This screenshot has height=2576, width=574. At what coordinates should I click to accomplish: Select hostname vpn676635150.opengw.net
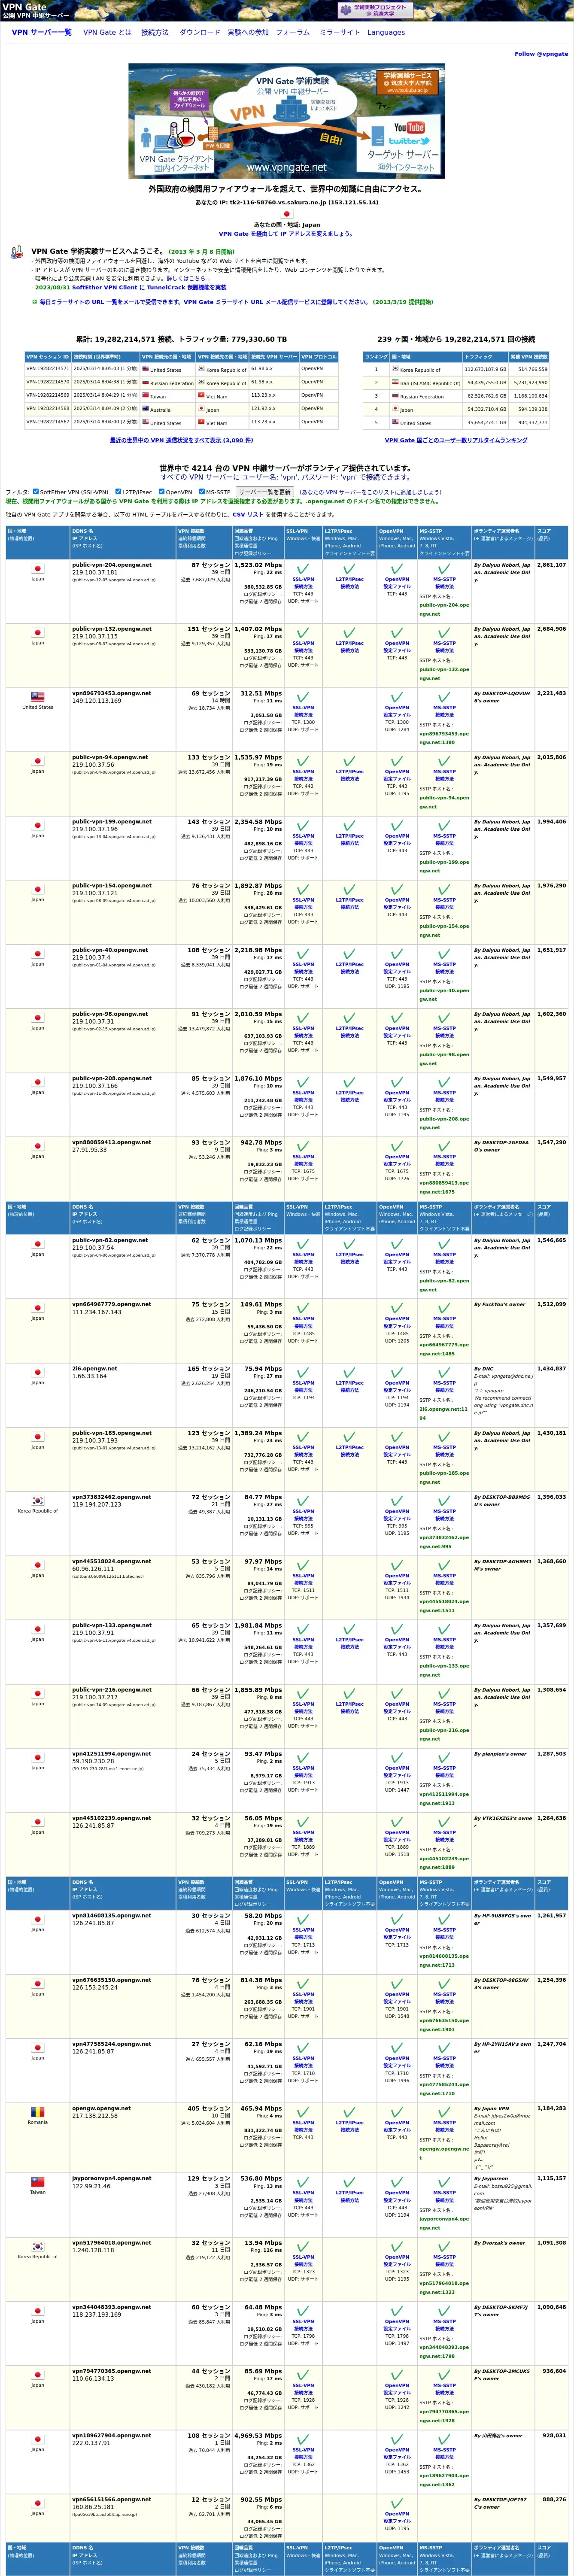(x=112, y=1980)
